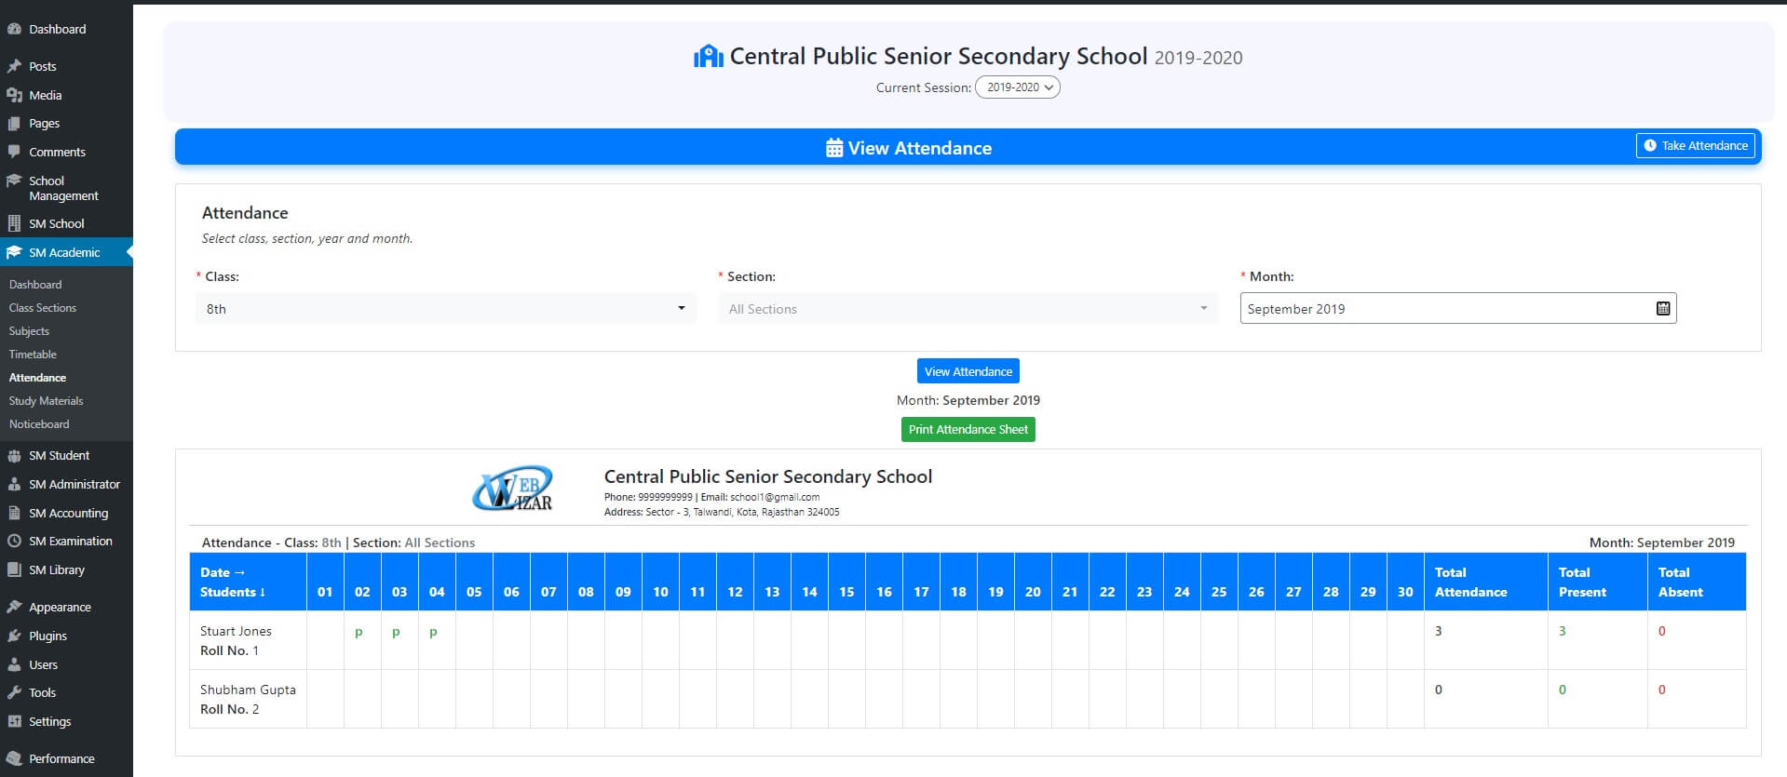1787x777 pixels.
Task: Open Class Sections submenu item
Action: point(43,308)
